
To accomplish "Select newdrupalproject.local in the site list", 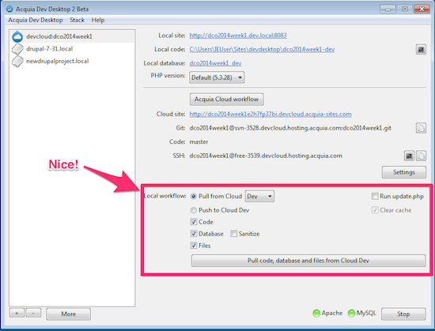I will pyautogui.click(x=72, y=61).
